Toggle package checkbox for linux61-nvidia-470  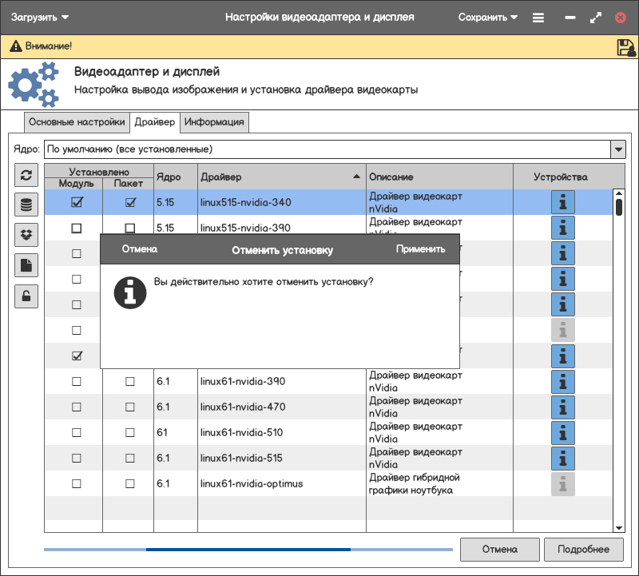click(x=129, y=407)
